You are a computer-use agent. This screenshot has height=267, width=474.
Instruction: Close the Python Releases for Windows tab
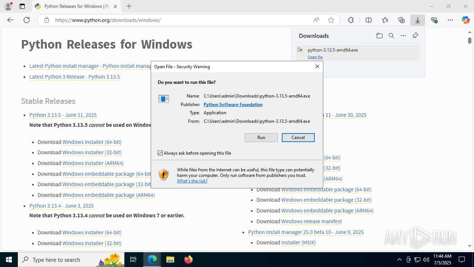115,6
